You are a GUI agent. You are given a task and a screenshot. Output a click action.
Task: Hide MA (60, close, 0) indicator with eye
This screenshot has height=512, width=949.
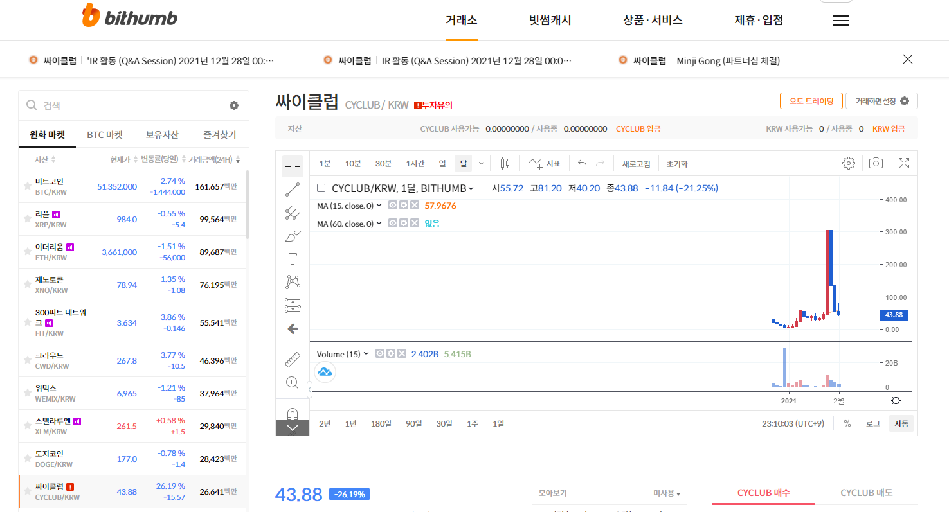[392, 224]
